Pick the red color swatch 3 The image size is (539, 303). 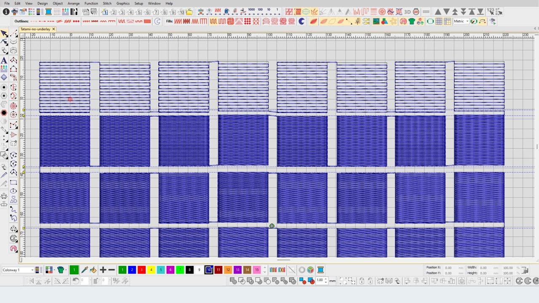coord(141,270)
